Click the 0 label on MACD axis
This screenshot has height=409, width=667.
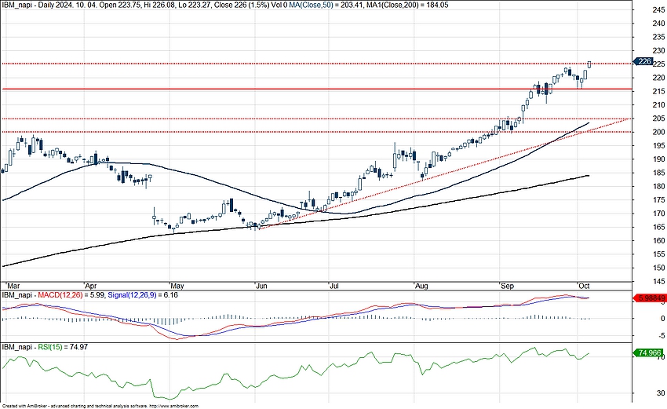point(663,319)
